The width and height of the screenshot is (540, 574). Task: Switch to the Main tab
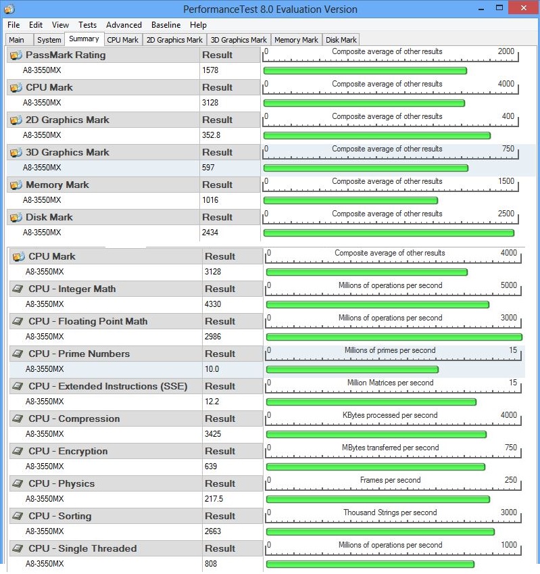[x=20, y=40]
